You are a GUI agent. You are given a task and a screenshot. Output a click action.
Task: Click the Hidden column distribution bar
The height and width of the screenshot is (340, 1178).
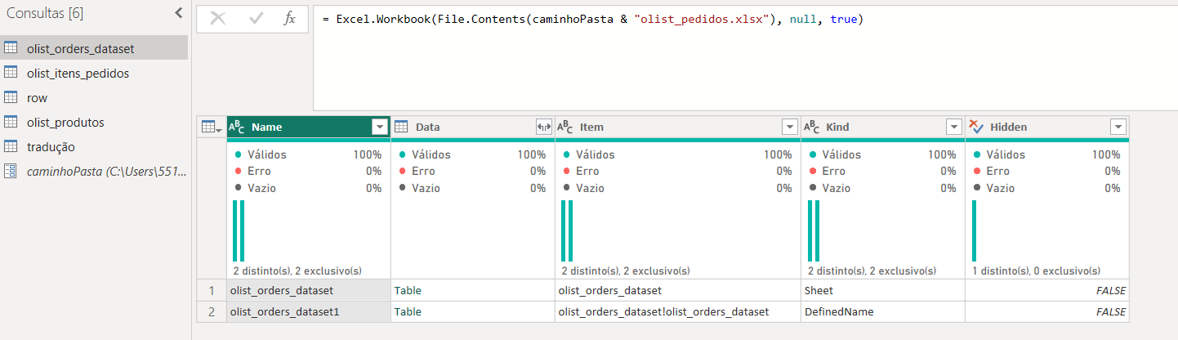975,230
